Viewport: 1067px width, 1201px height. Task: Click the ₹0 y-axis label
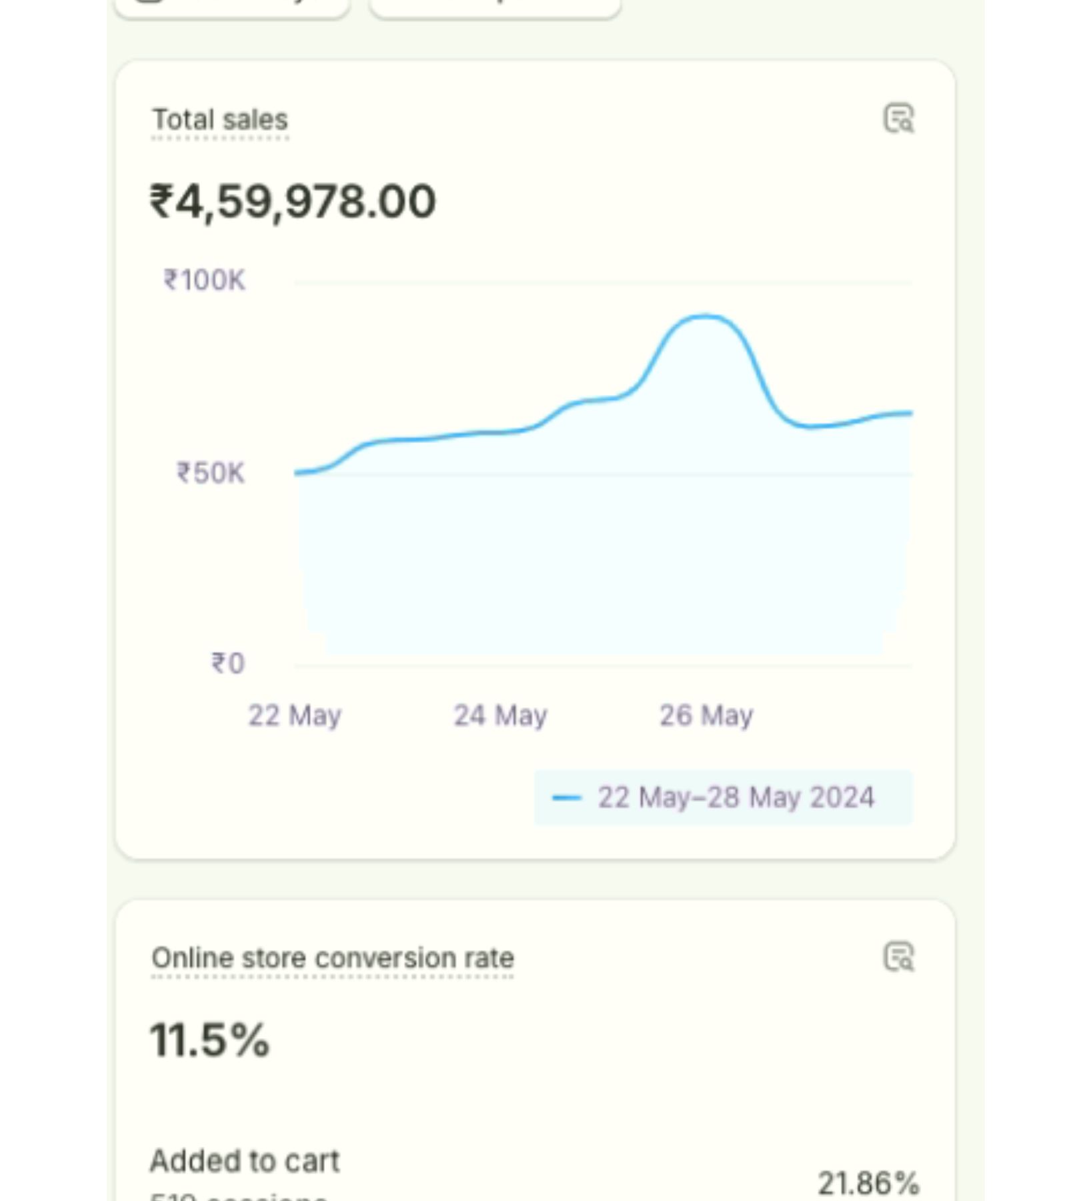point(228,663)
